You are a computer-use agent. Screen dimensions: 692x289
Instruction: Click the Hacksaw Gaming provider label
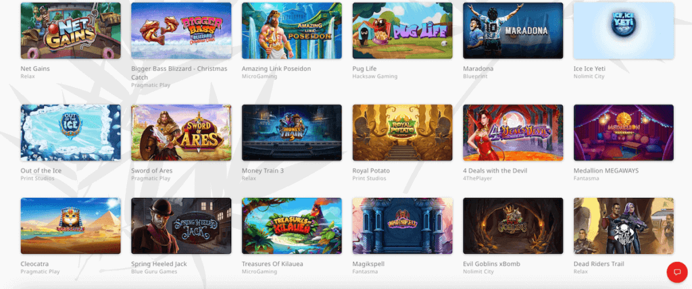coord(374,76)
